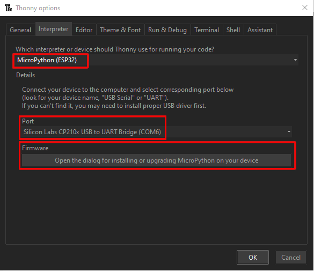
Task: Click the Thonny icon in title bar
Action: point(8,8)
